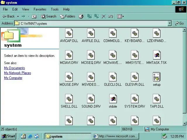
Task: Open the View menu
Action: click(x=25, y=9)
